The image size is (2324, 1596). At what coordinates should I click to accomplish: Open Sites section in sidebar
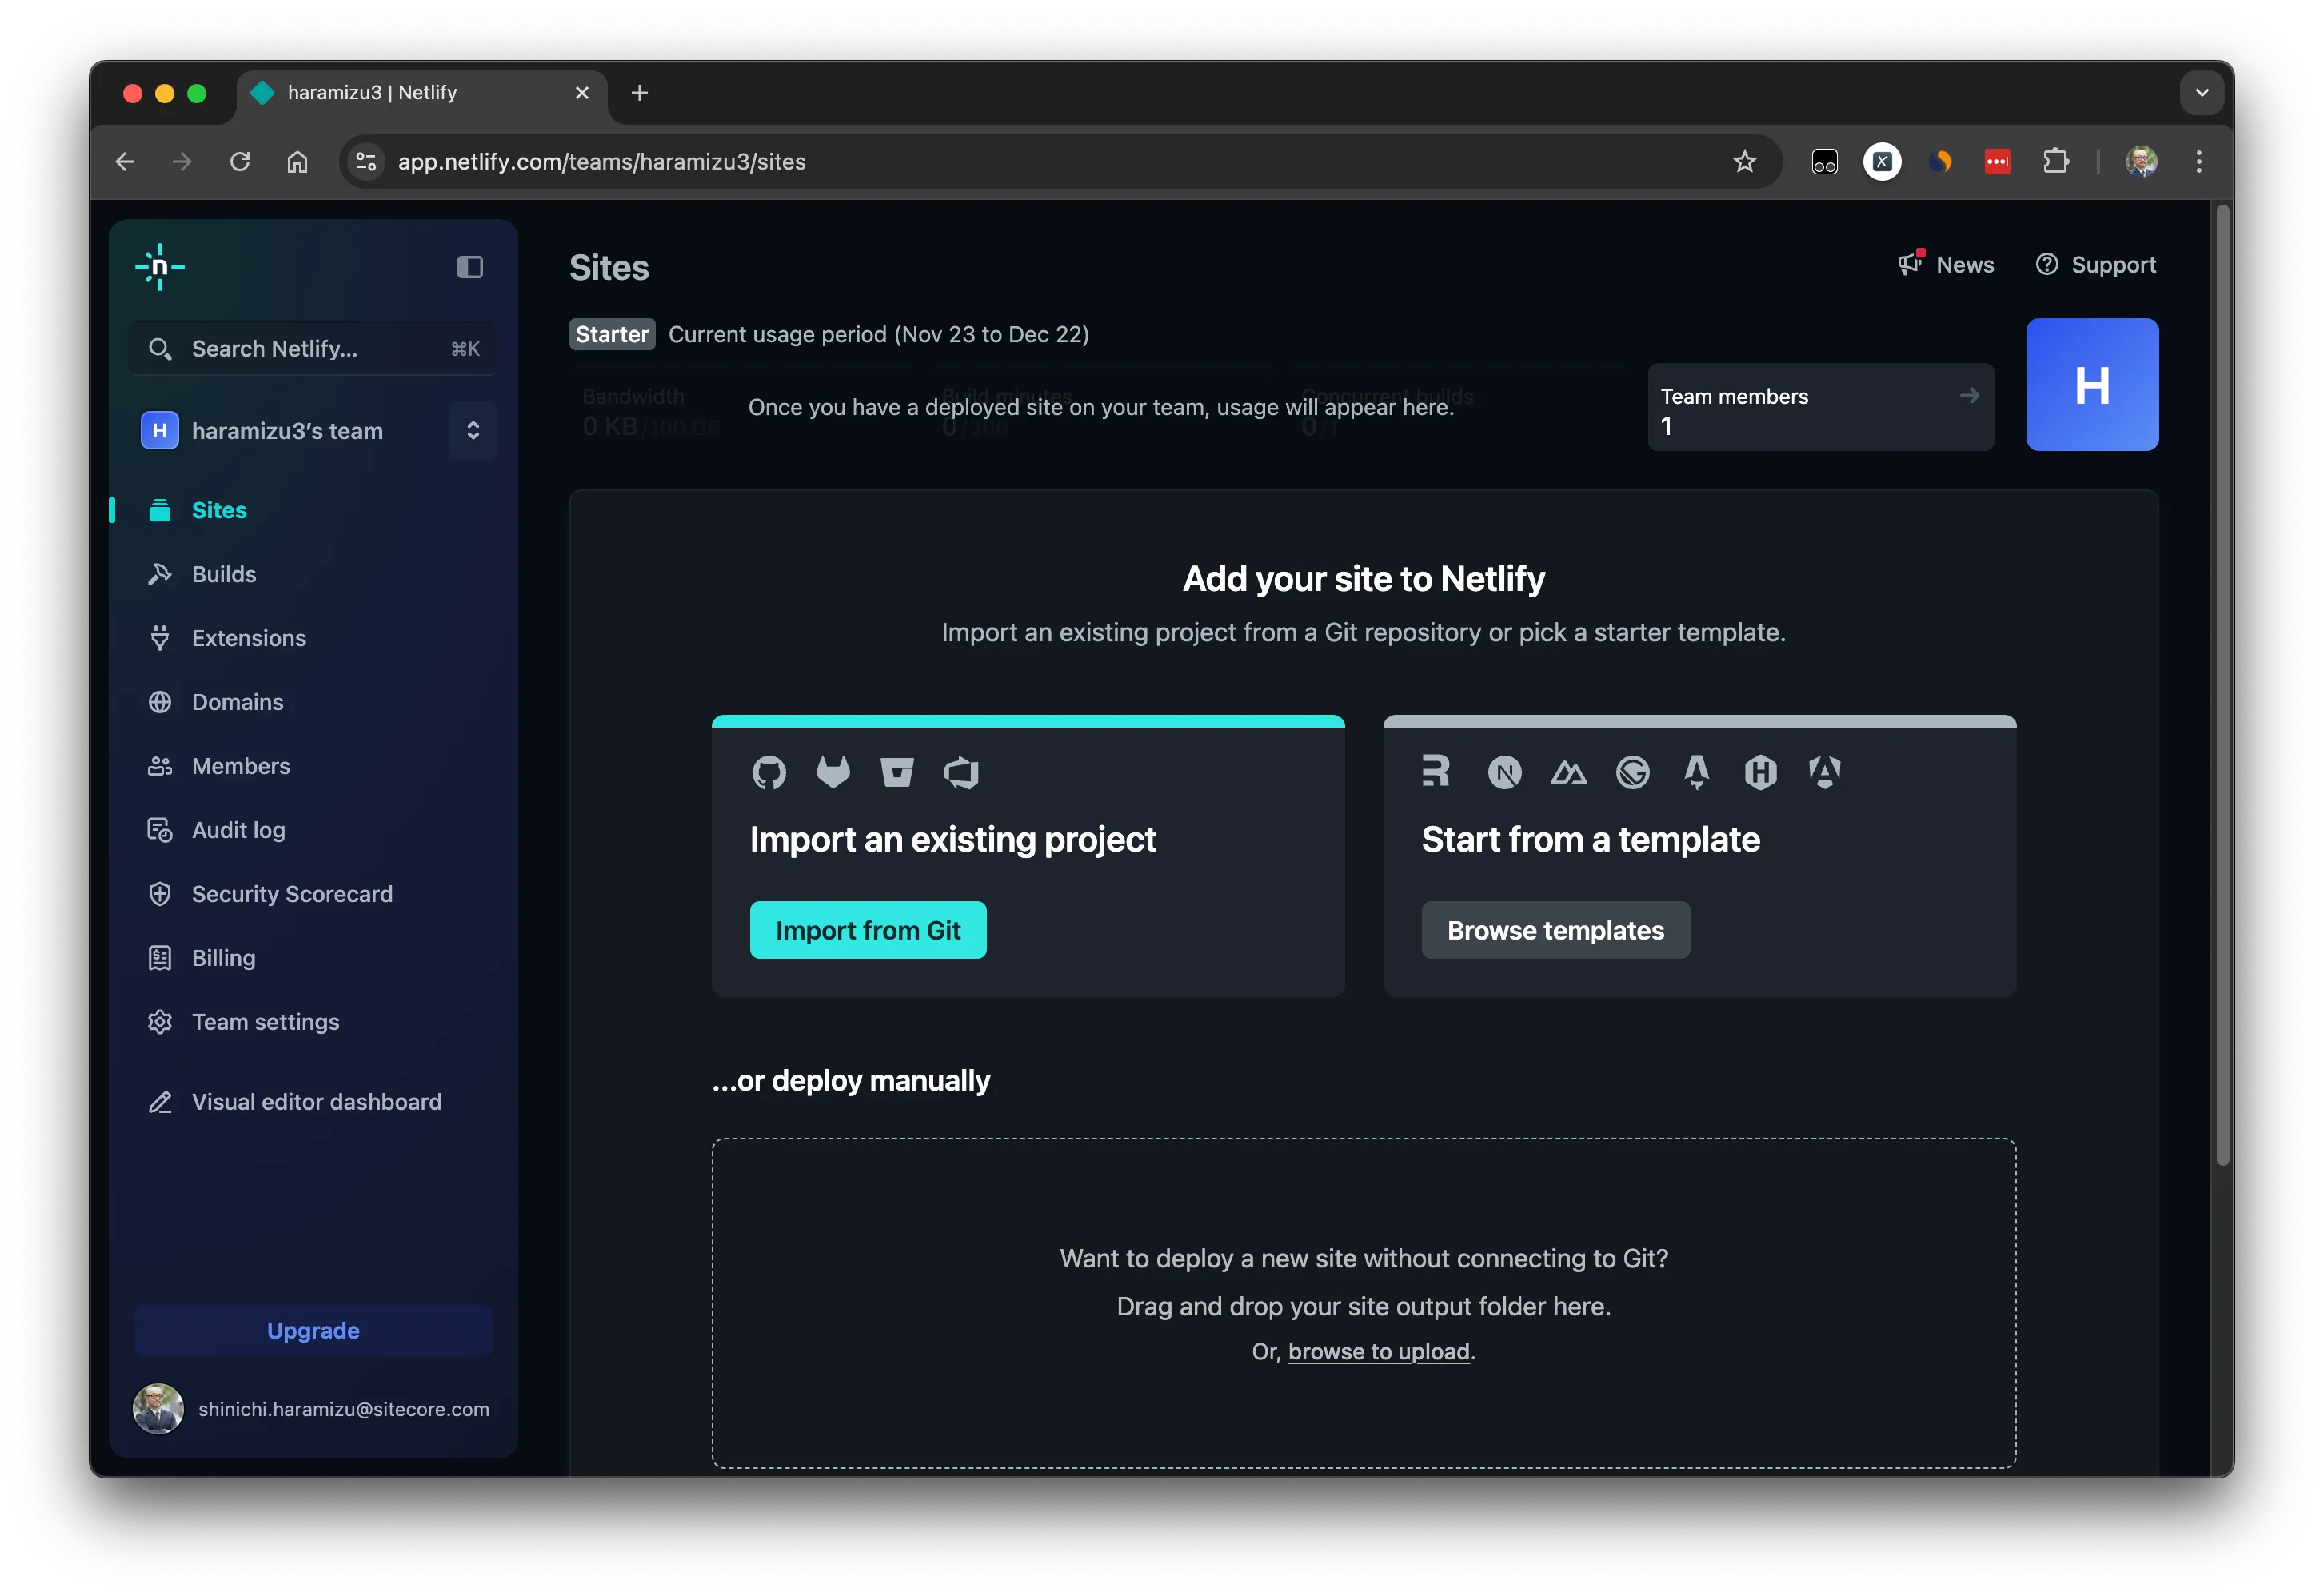[x=219, y=509]
